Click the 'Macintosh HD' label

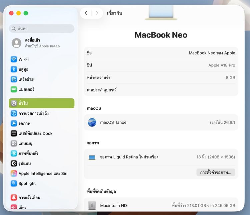(114, 206)
